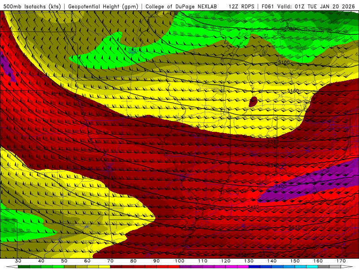Screen dimensions: 359x269
Task: Click the dark gray 160-165 kt legend swatch
Action: 324,267
